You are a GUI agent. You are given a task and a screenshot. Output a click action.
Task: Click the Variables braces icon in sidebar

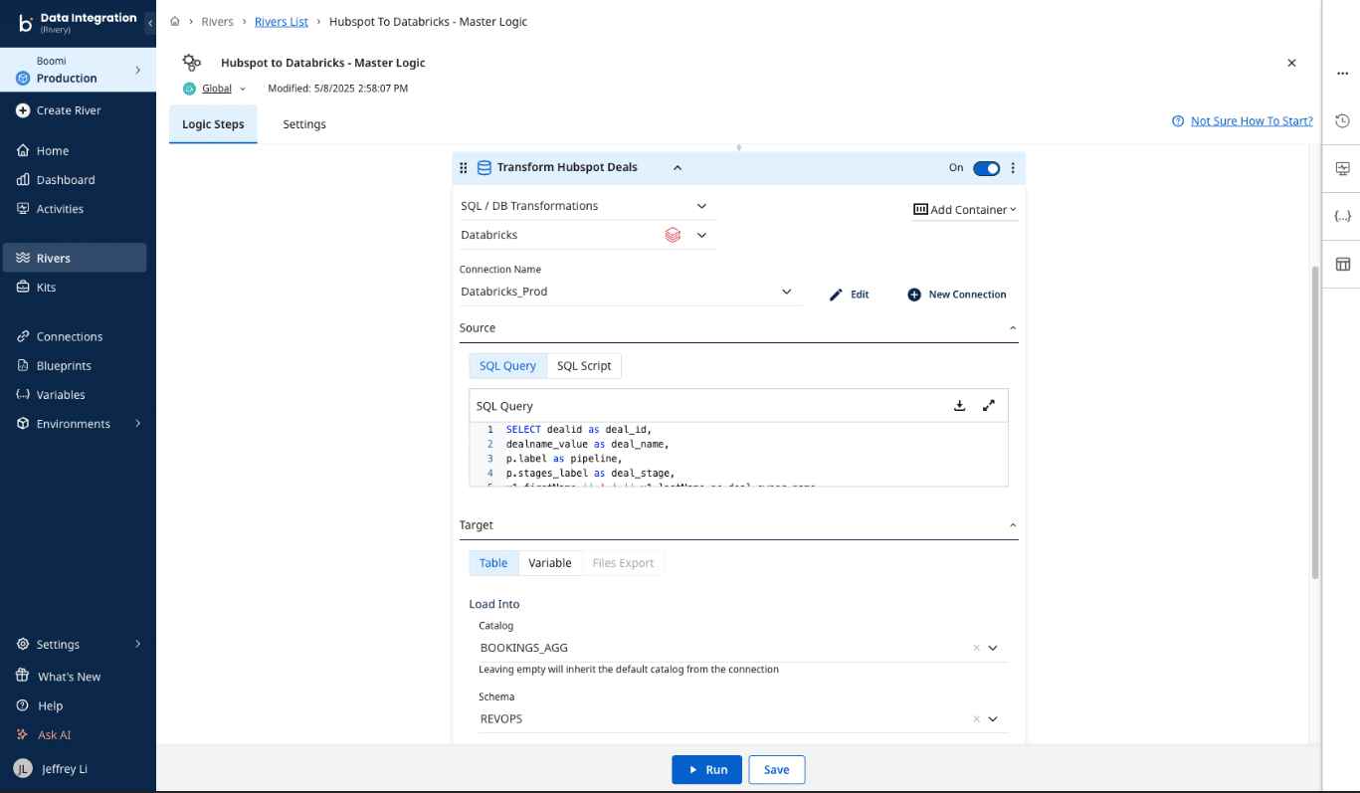pos(23,395)
